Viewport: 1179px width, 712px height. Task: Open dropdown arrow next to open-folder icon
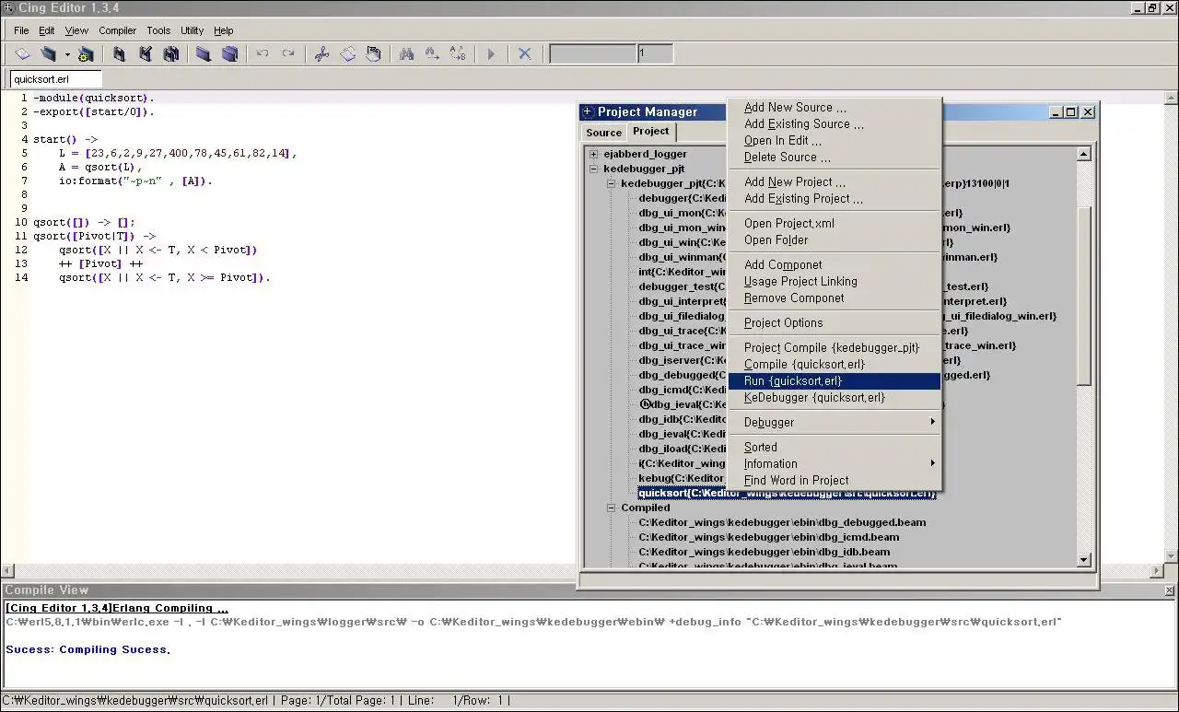(x=67, y=55)
